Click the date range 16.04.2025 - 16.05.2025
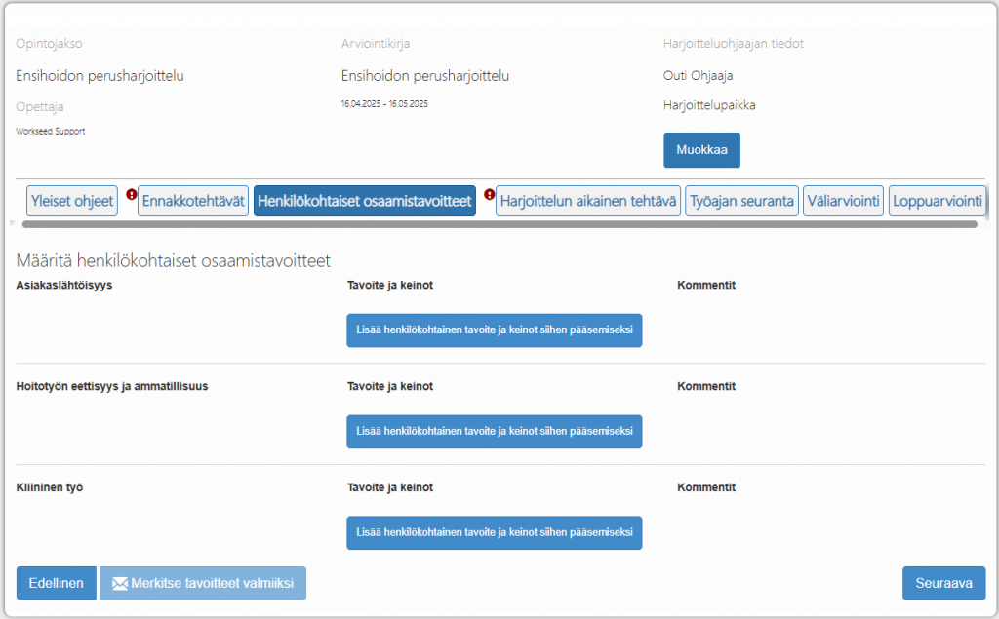 tap(384, 103)
